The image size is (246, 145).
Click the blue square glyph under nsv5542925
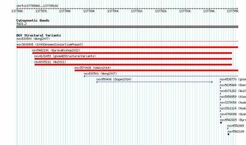[x=221, y=123]
